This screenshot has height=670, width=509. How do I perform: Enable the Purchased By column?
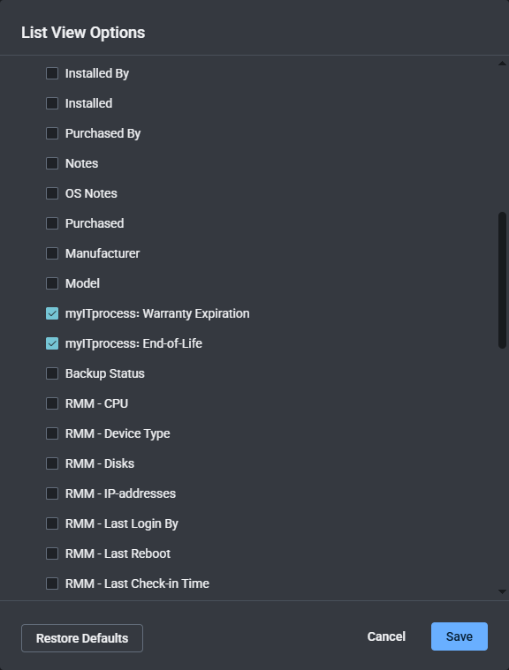[52, 133]
